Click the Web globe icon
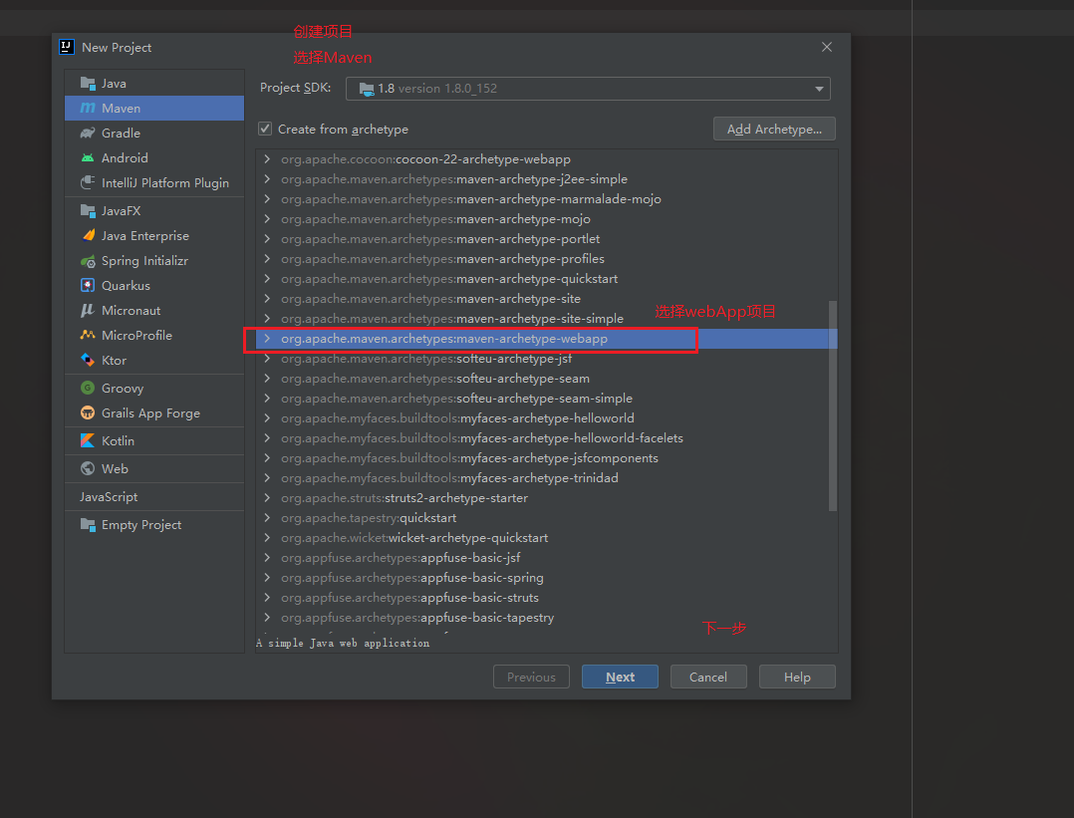The image size is (1074, 818). 88,468
